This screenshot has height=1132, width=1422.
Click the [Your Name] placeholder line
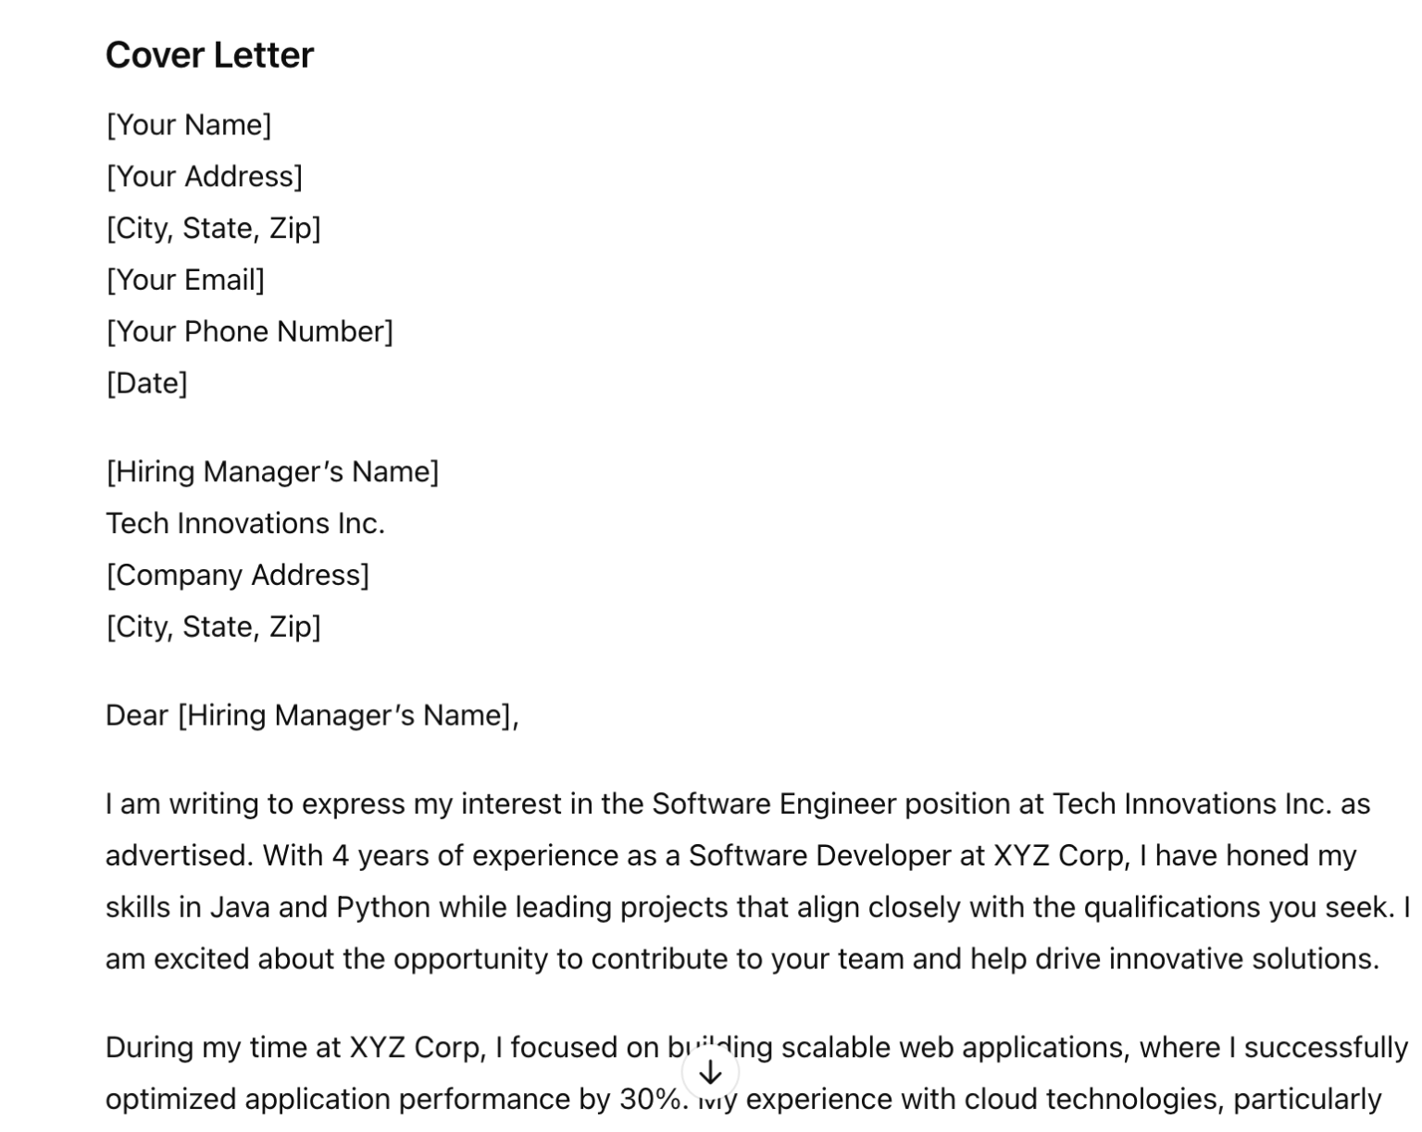click(x=189, y=125)
